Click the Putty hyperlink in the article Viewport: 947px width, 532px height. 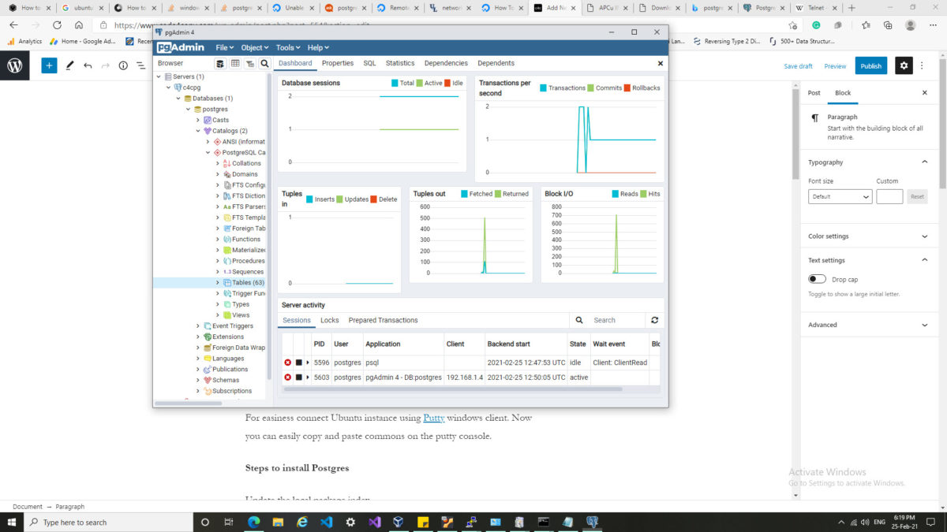[x=433, y=418]
